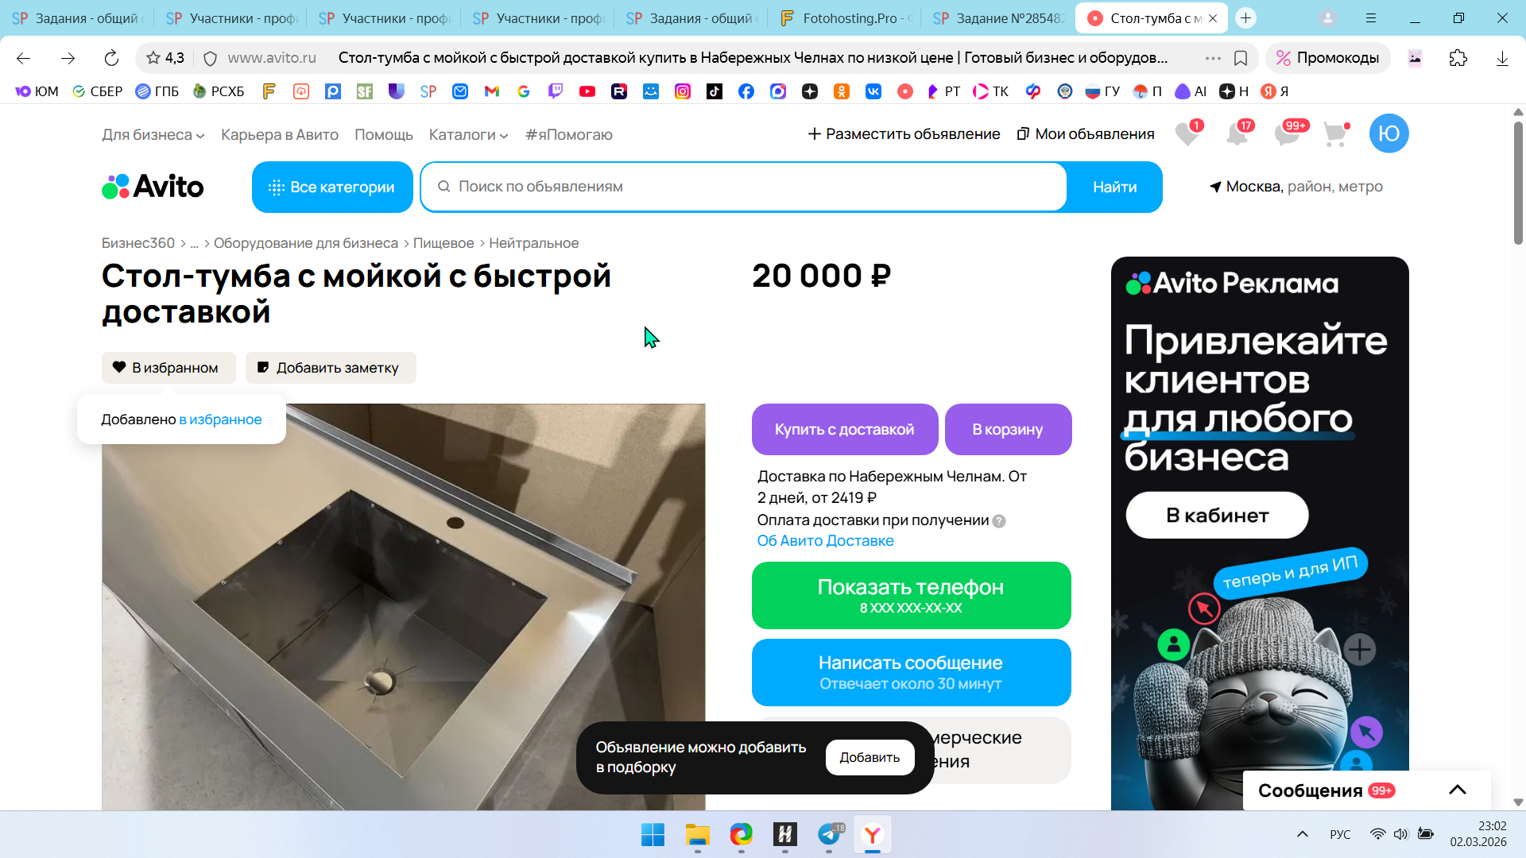Expand the «Для бизнеса» dropdown
The image size is (1526, 858).
click(153, 135)
